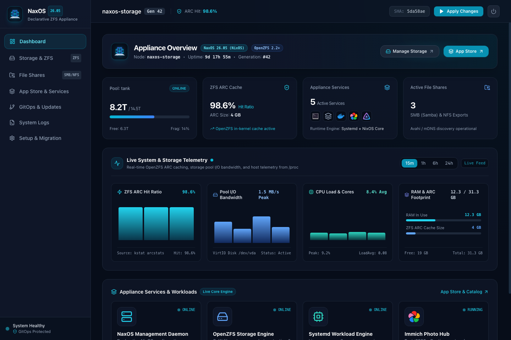Click the Appliance Overview logo icon

(x=120, y=51)
